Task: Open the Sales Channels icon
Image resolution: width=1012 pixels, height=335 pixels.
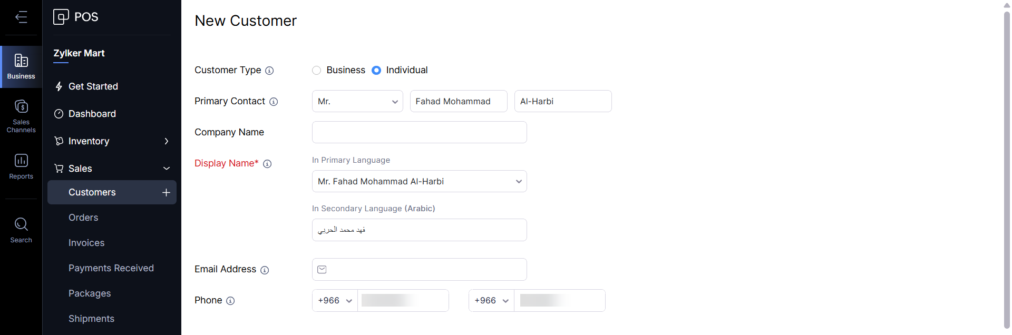Action: click(x=21, y=115)
